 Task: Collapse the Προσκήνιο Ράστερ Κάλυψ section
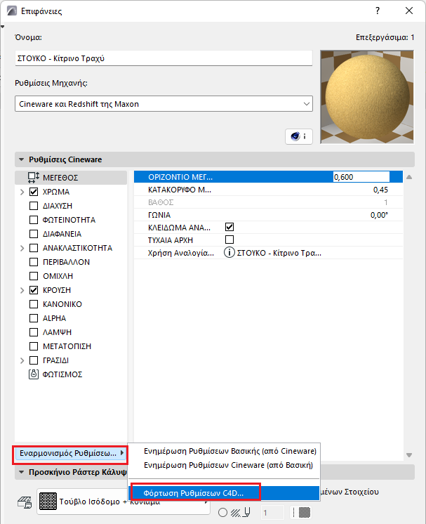point(21,472)
